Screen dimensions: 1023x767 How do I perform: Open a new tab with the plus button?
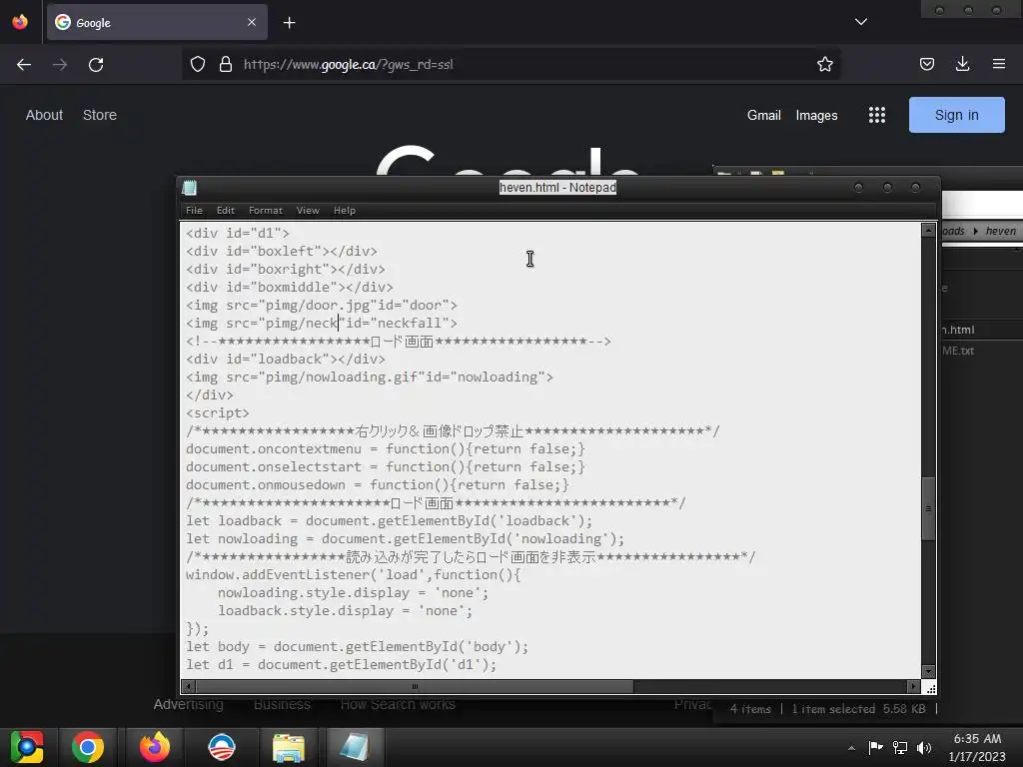click(x=289, y=23)
